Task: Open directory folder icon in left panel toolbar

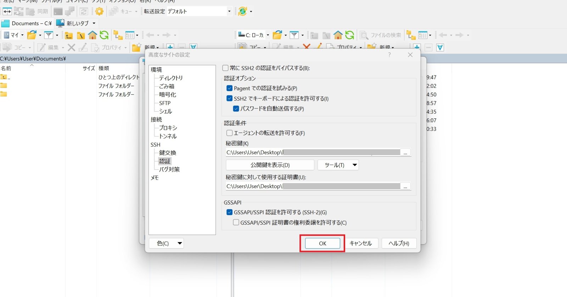Action: tap(32, 35)
